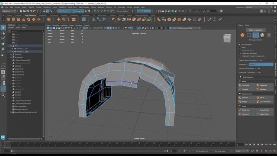Click on the time slider track
Viewport: 277px width, 156px height.
pyautogui.click(x=119, y=144)
